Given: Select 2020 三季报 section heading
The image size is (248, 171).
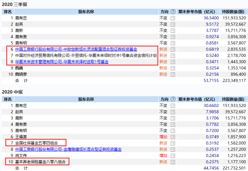Looking at the screenshot, I should click(15, 4).
